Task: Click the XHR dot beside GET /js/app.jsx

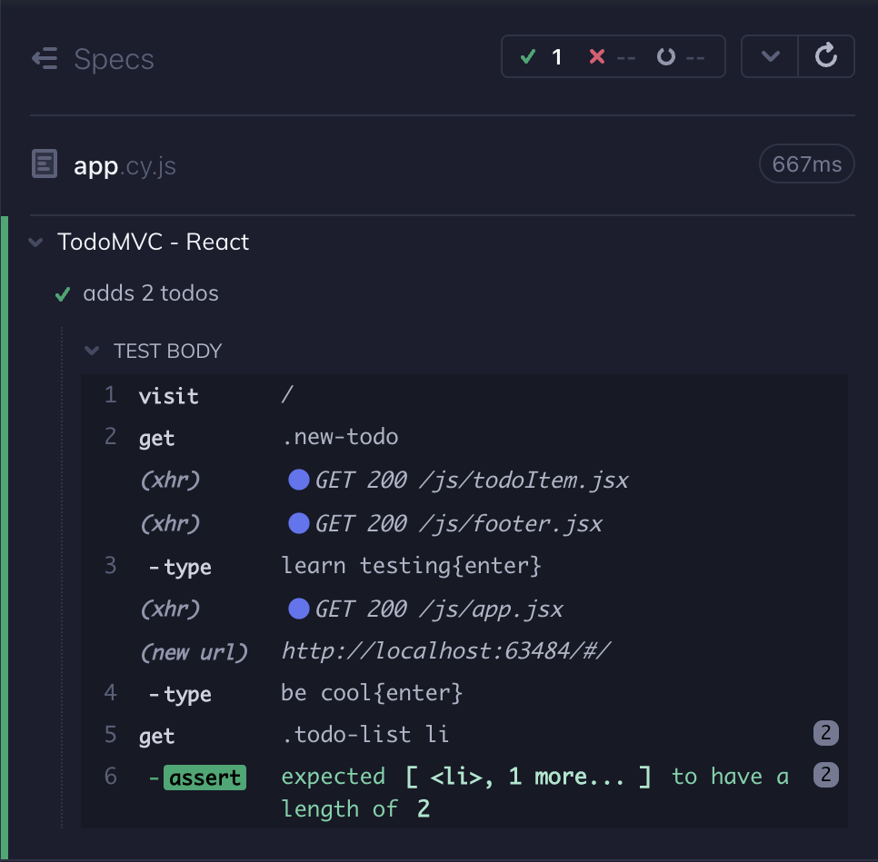Action: click(299, 608)
